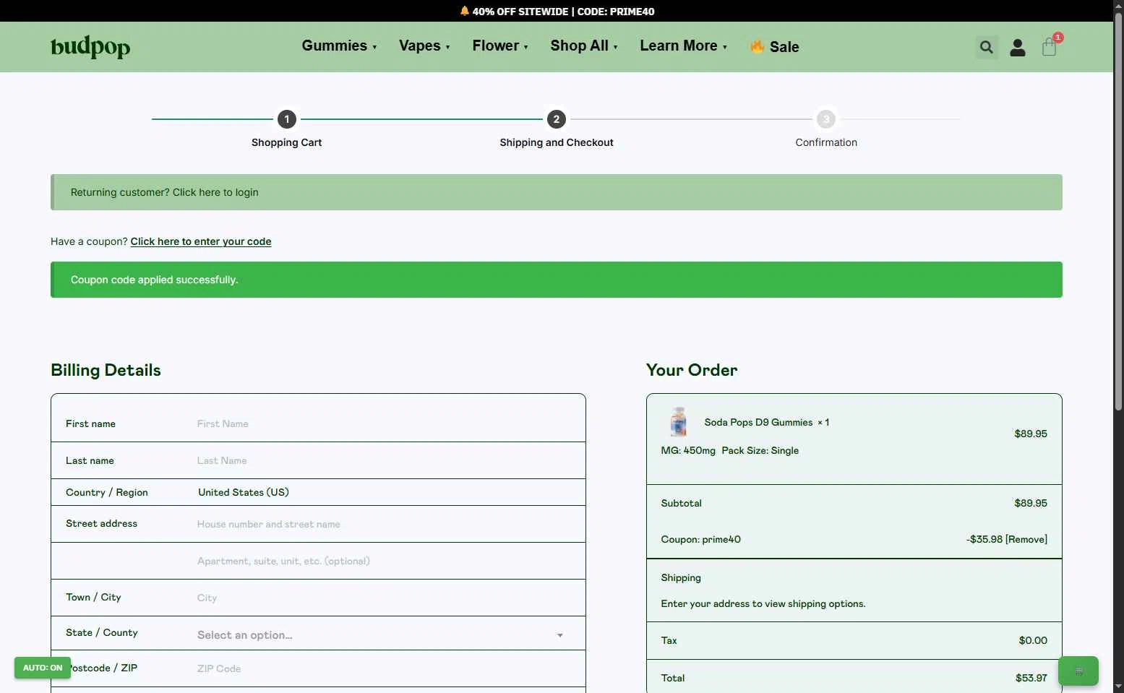
Task: Click the Total $53.97 amount
Action: 1031,678
